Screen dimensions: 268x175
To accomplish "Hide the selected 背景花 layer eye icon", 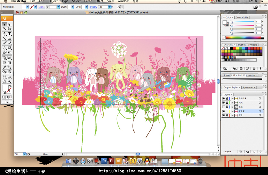I will [223, 111].
